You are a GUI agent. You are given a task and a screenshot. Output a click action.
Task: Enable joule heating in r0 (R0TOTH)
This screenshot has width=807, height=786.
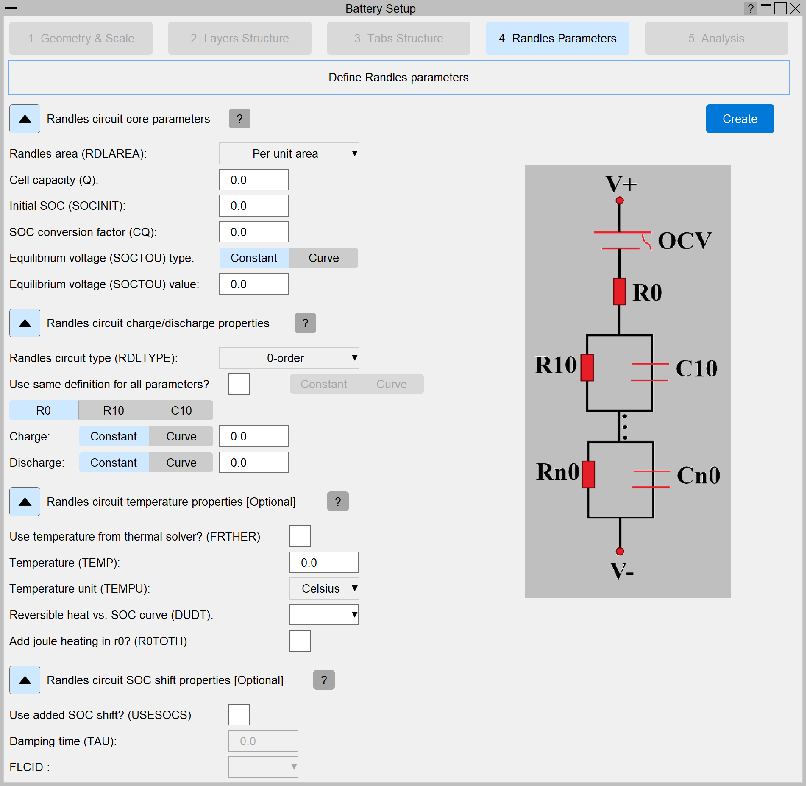pos(300,641)
